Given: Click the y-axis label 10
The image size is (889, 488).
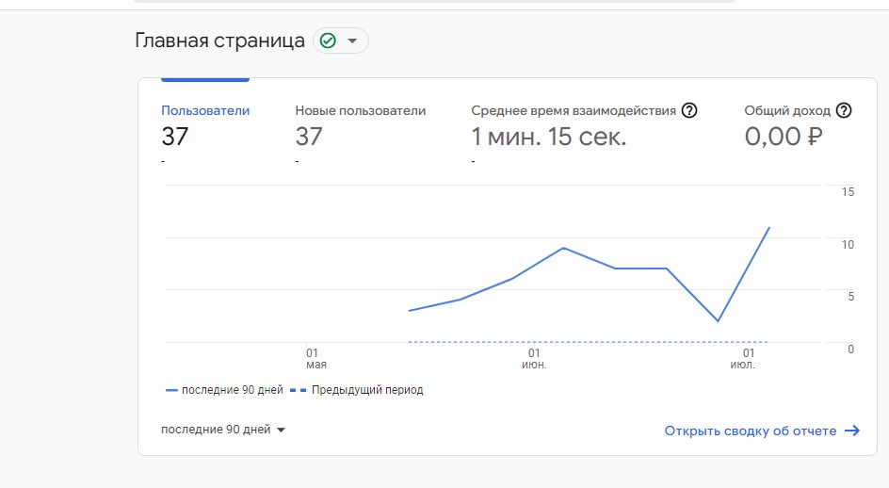Looking at the screenshot, I should pos(848,245).
